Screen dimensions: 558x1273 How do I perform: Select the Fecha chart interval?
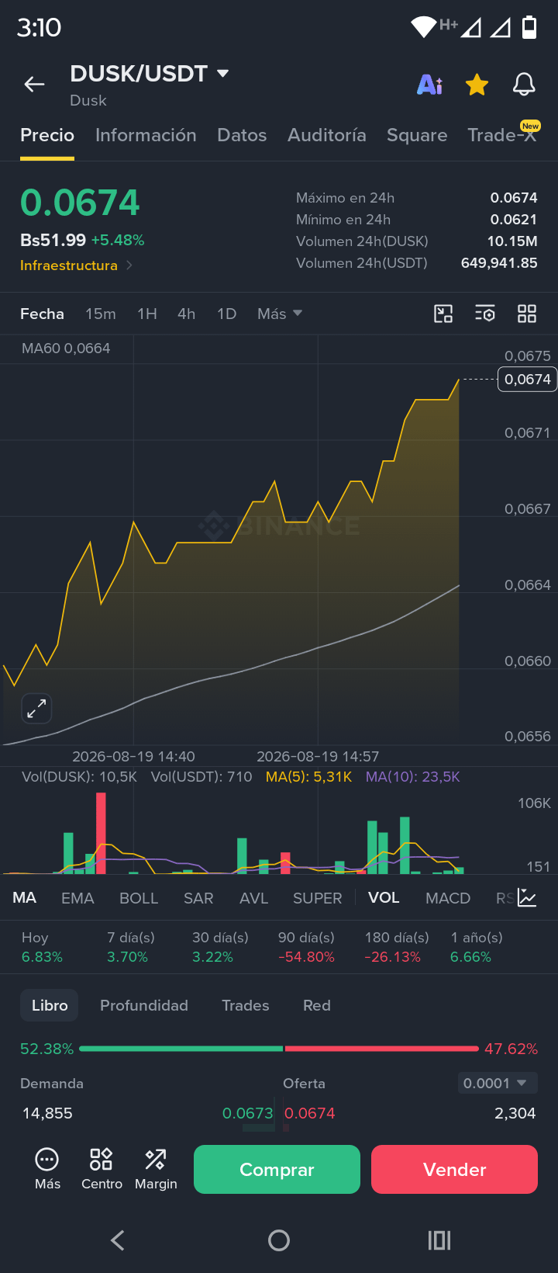coord(42,314)
